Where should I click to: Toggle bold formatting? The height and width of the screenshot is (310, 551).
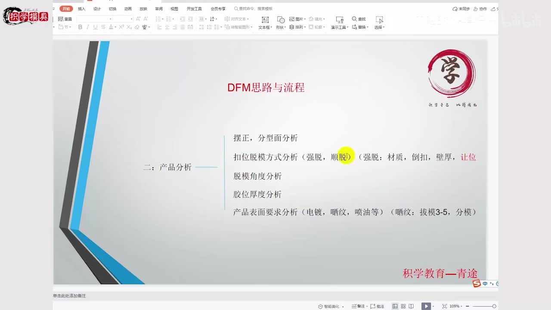pos(80,27)
